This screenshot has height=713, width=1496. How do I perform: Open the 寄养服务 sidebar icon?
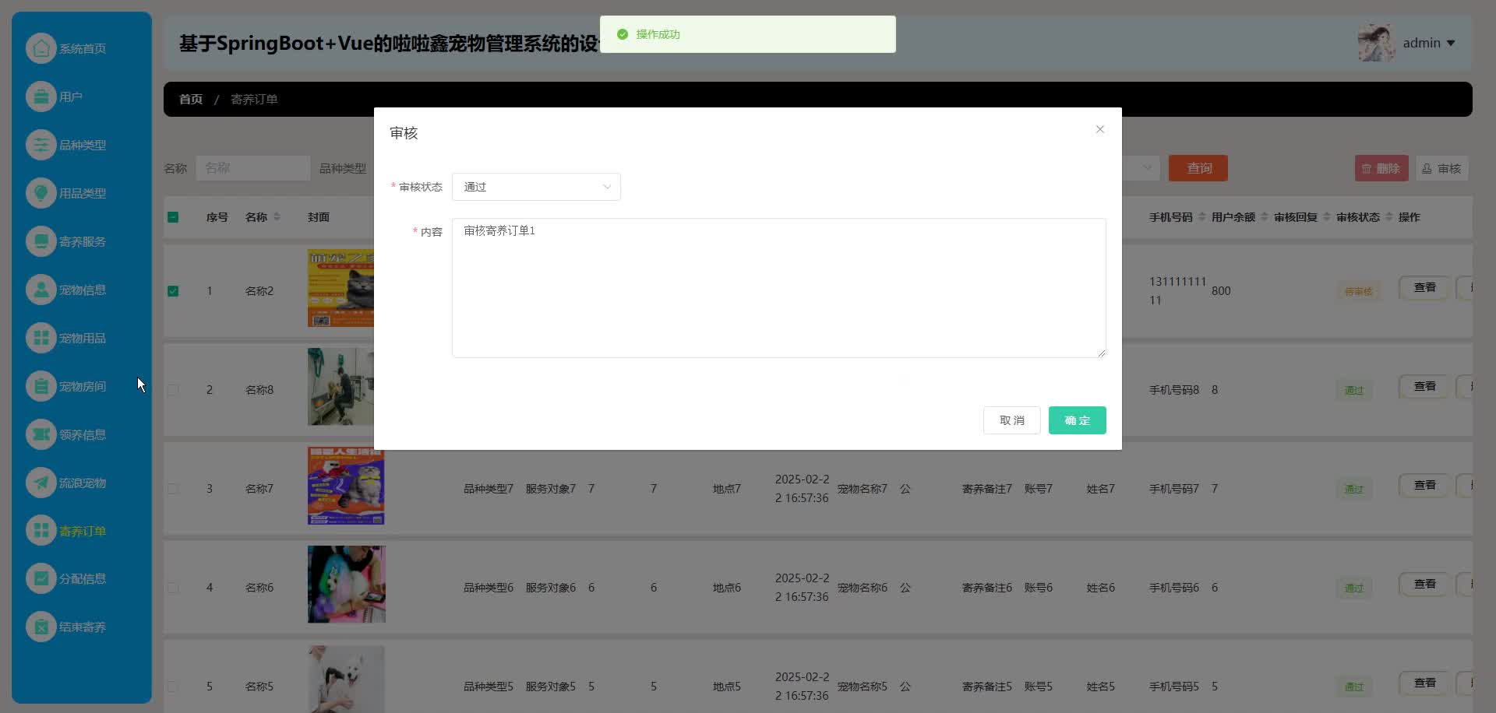coord(41,241)
